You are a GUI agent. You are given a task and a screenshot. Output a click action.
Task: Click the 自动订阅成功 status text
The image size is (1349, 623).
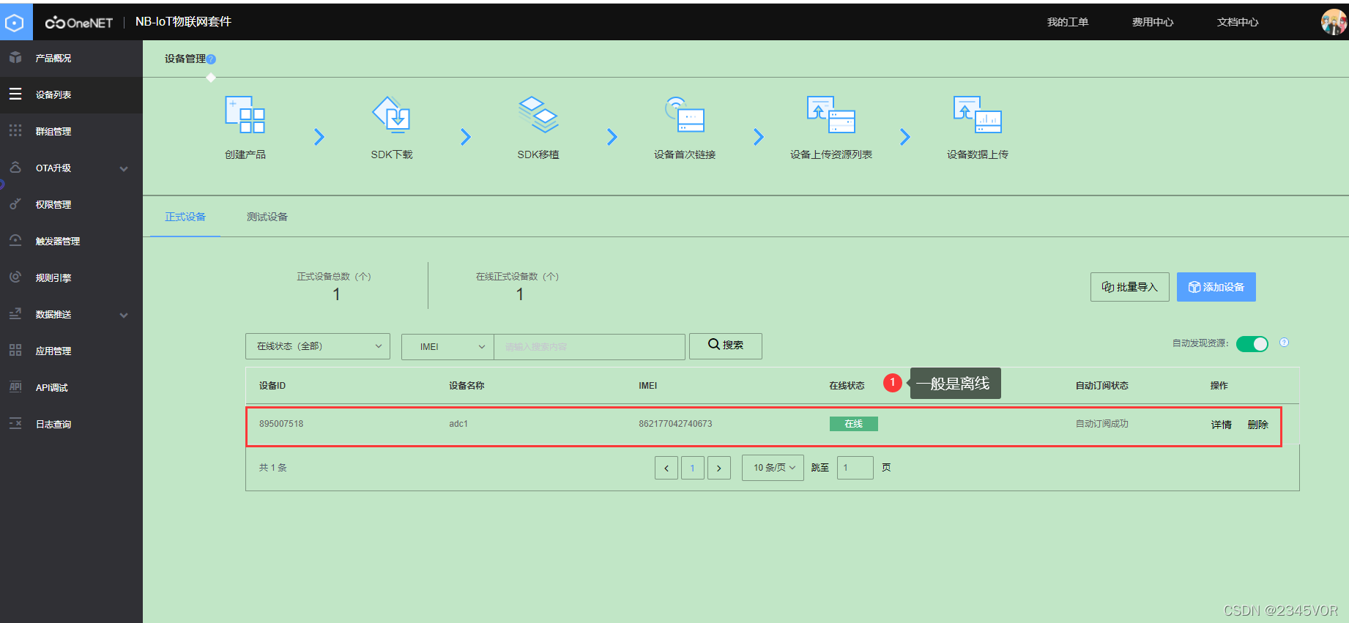click(1102, 424)
